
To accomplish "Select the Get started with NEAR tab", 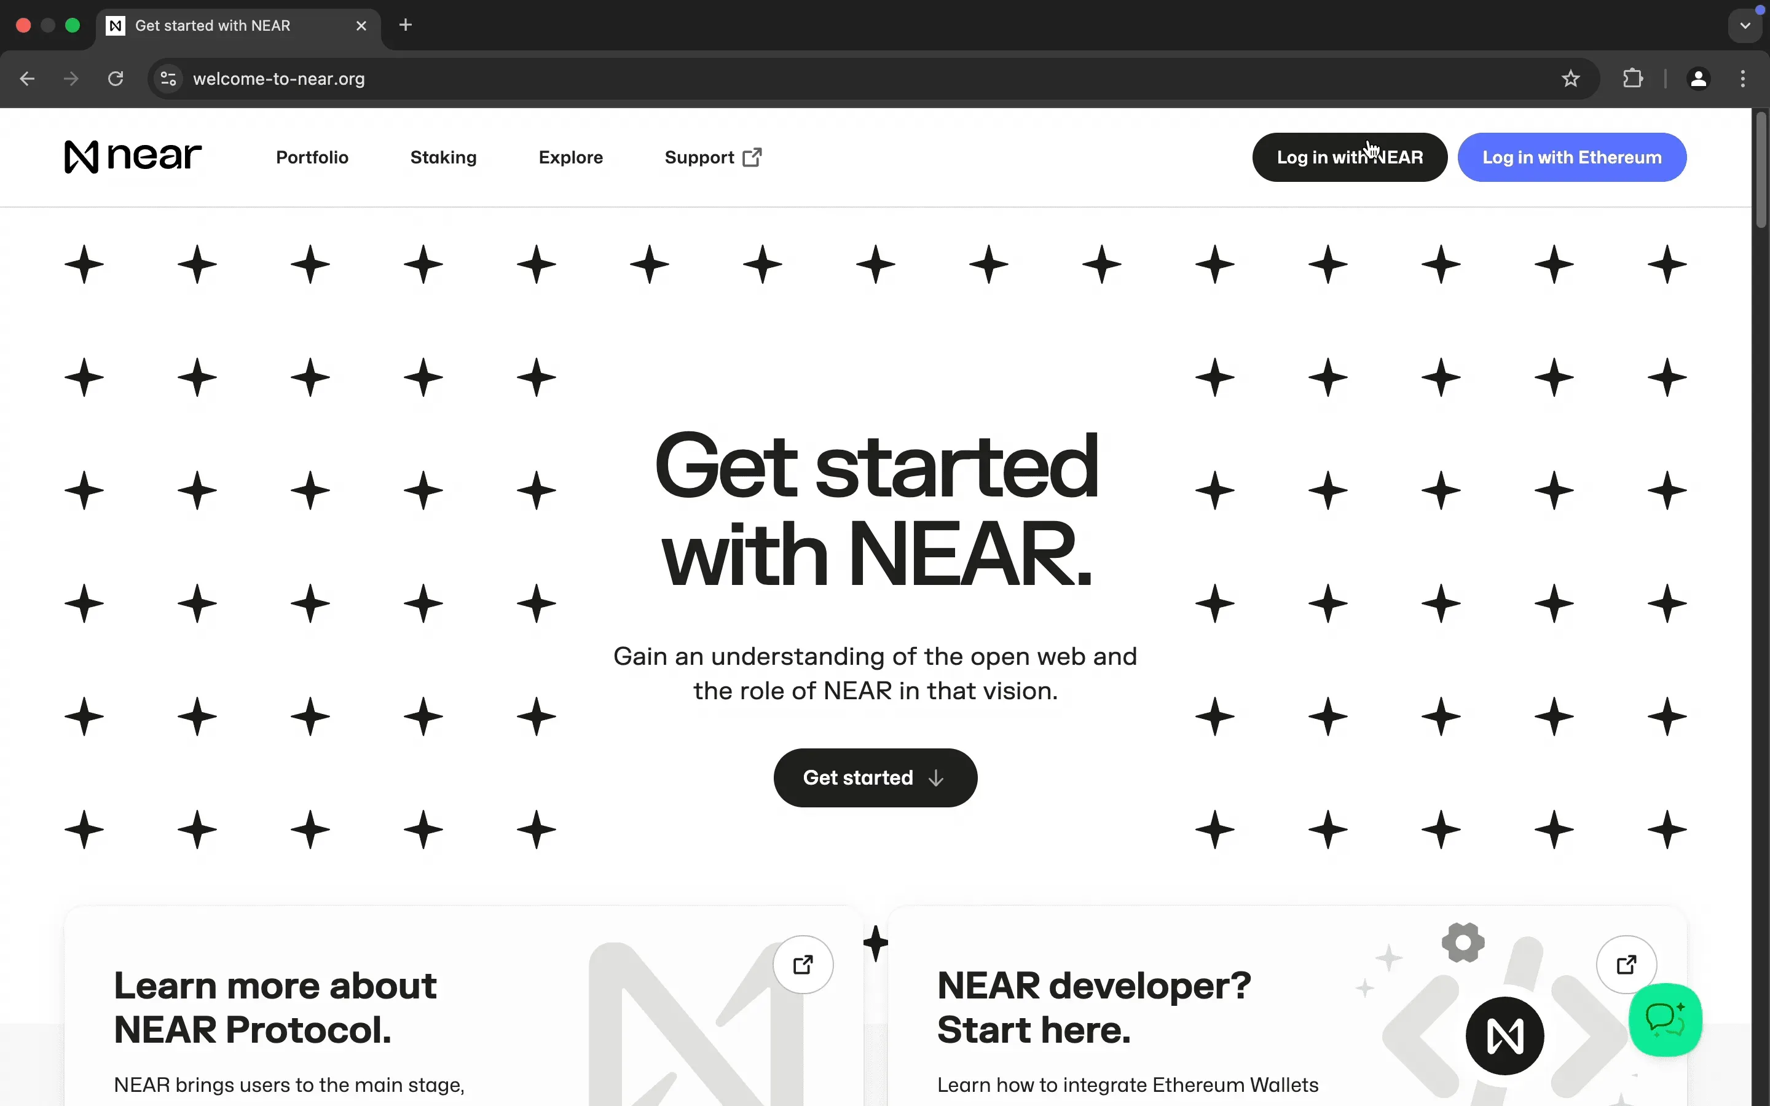I will 238,26.
